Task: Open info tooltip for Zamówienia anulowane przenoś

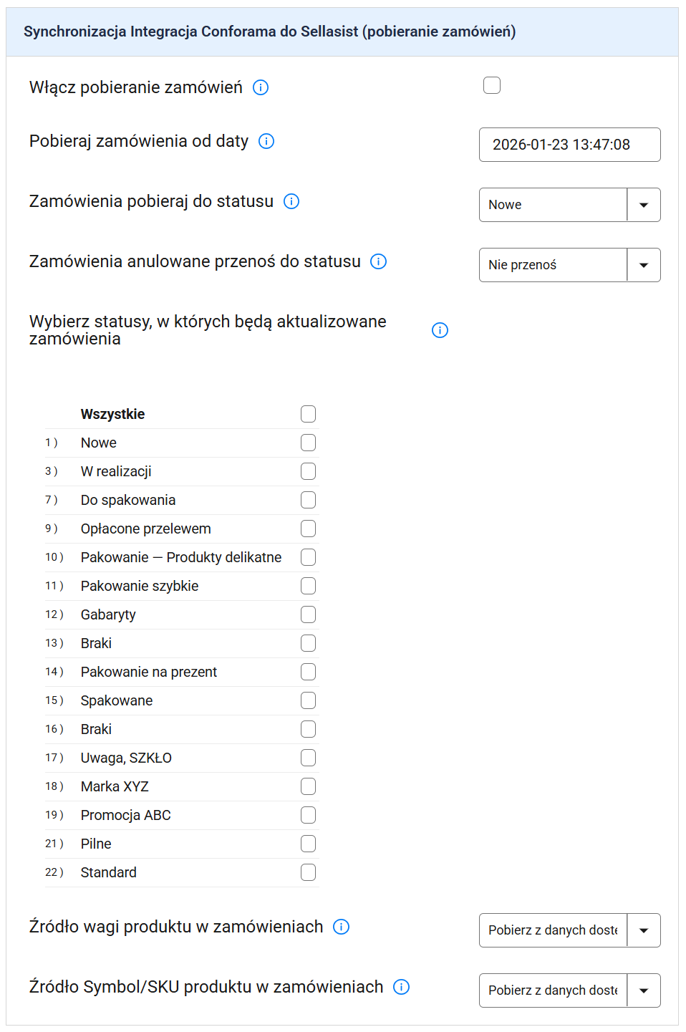Action: [x=379, y=261]
